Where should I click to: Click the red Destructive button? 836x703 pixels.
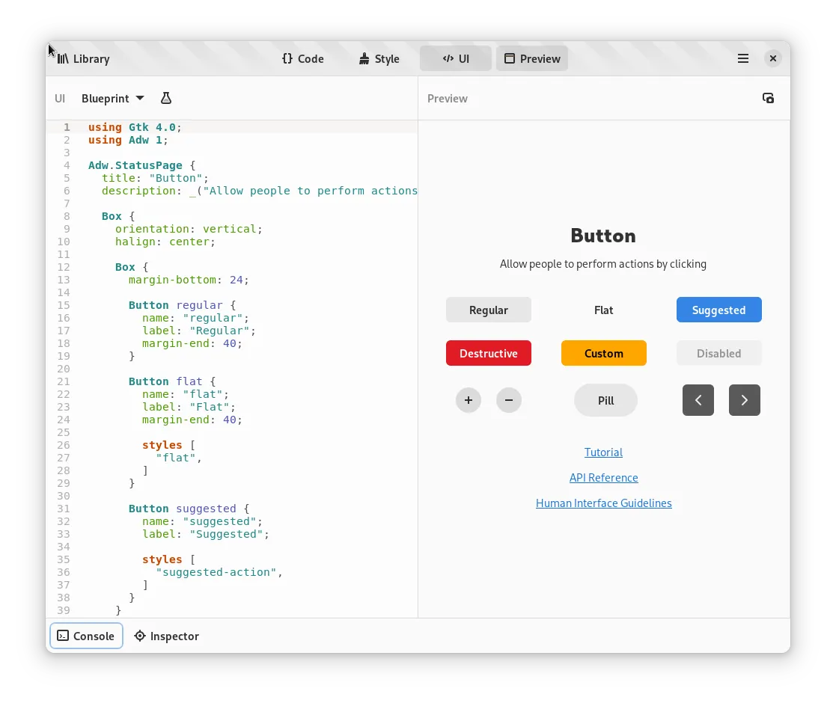click(x=488, y=353)
